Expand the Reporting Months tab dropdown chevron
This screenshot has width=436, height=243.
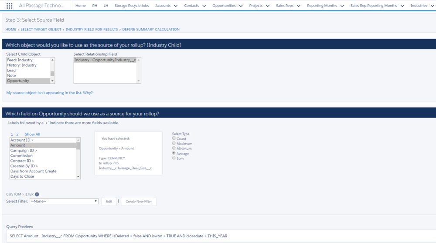[342, 6]
